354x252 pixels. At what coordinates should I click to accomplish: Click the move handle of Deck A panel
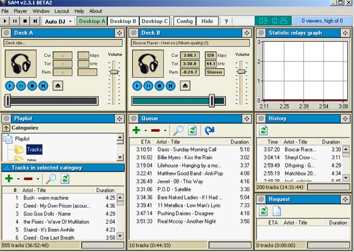click(x=119, y=33)
